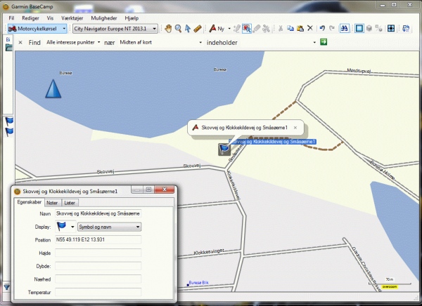Screen dimensions: 422x306
Task: Select the Measure ruler tool
Action: pyautogui.click(x=198, y=29)
